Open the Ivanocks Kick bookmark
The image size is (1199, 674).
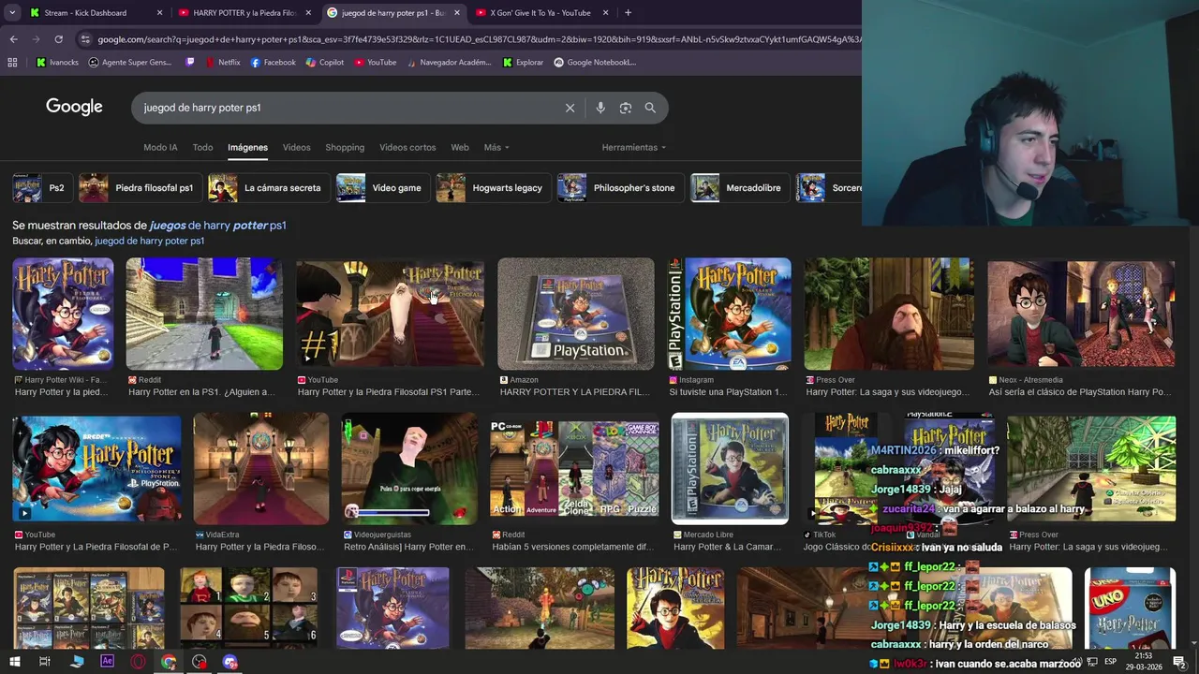(x=57, y=63)
